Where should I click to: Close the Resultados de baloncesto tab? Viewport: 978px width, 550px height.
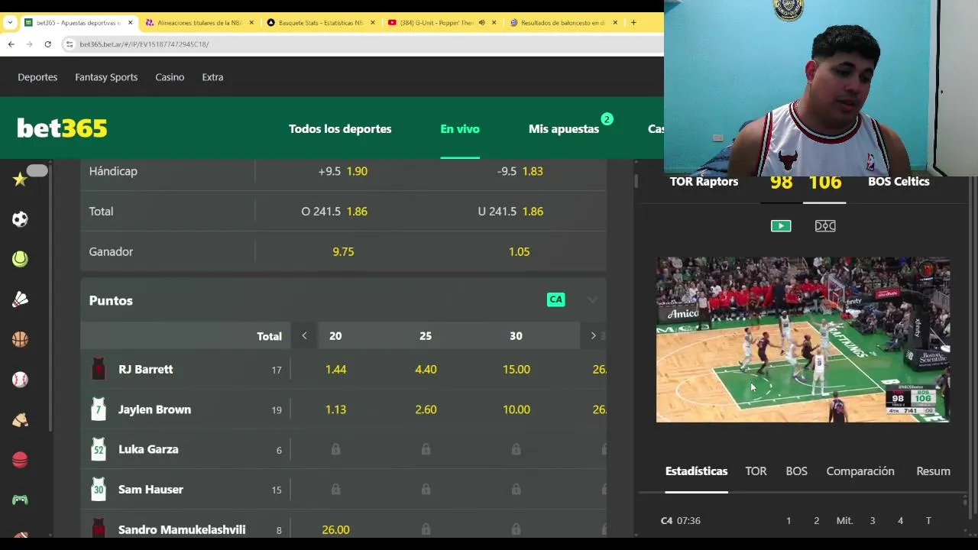[615, 23]
